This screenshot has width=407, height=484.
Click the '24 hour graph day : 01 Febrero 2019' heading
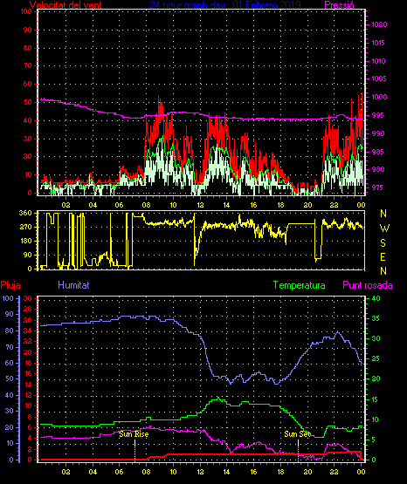pyautogui.click(x=225, y=4)
